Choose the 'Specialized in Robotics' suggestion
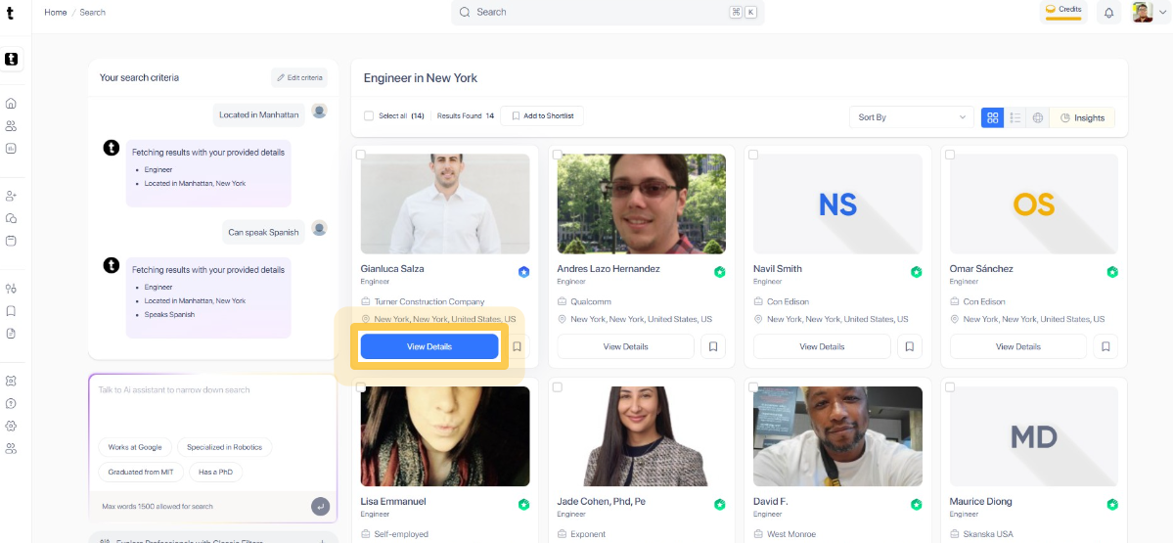 (x=224, y=447)
